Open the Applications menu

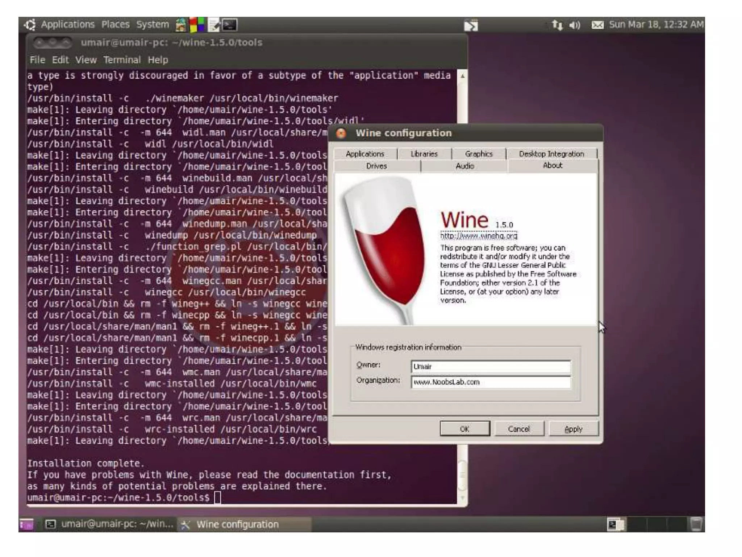click(67, 25)
